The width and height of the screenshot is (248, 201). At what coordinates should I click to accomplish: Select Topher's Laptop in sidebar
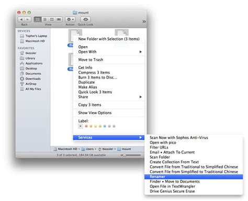point(33,36)
